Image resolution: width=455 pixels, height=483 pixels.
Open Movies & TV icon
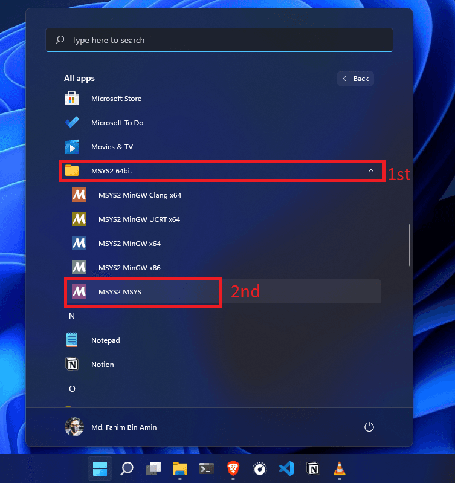(72, 147)
